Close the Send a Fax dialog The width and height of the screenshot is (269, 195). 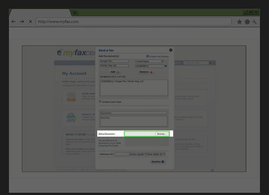[x=171, y=50]
